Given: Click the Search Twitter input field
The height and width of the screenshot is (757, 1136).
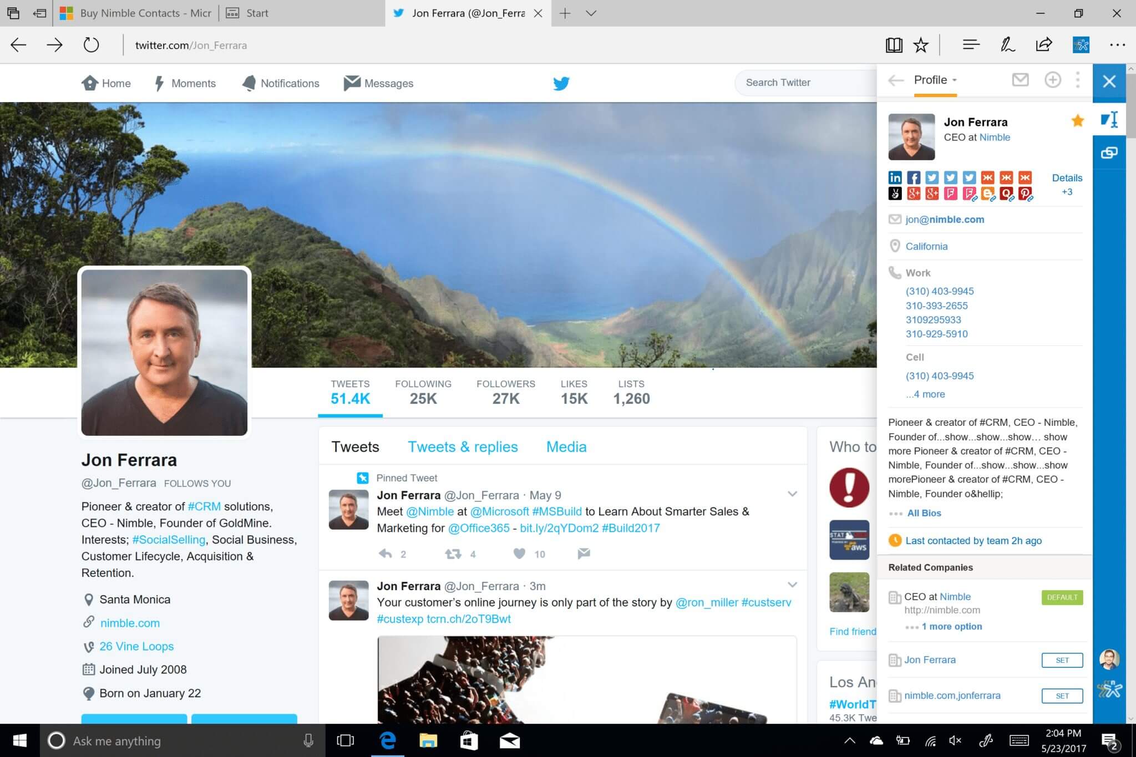Looking at the screenshot, I should tap(804, 83).
